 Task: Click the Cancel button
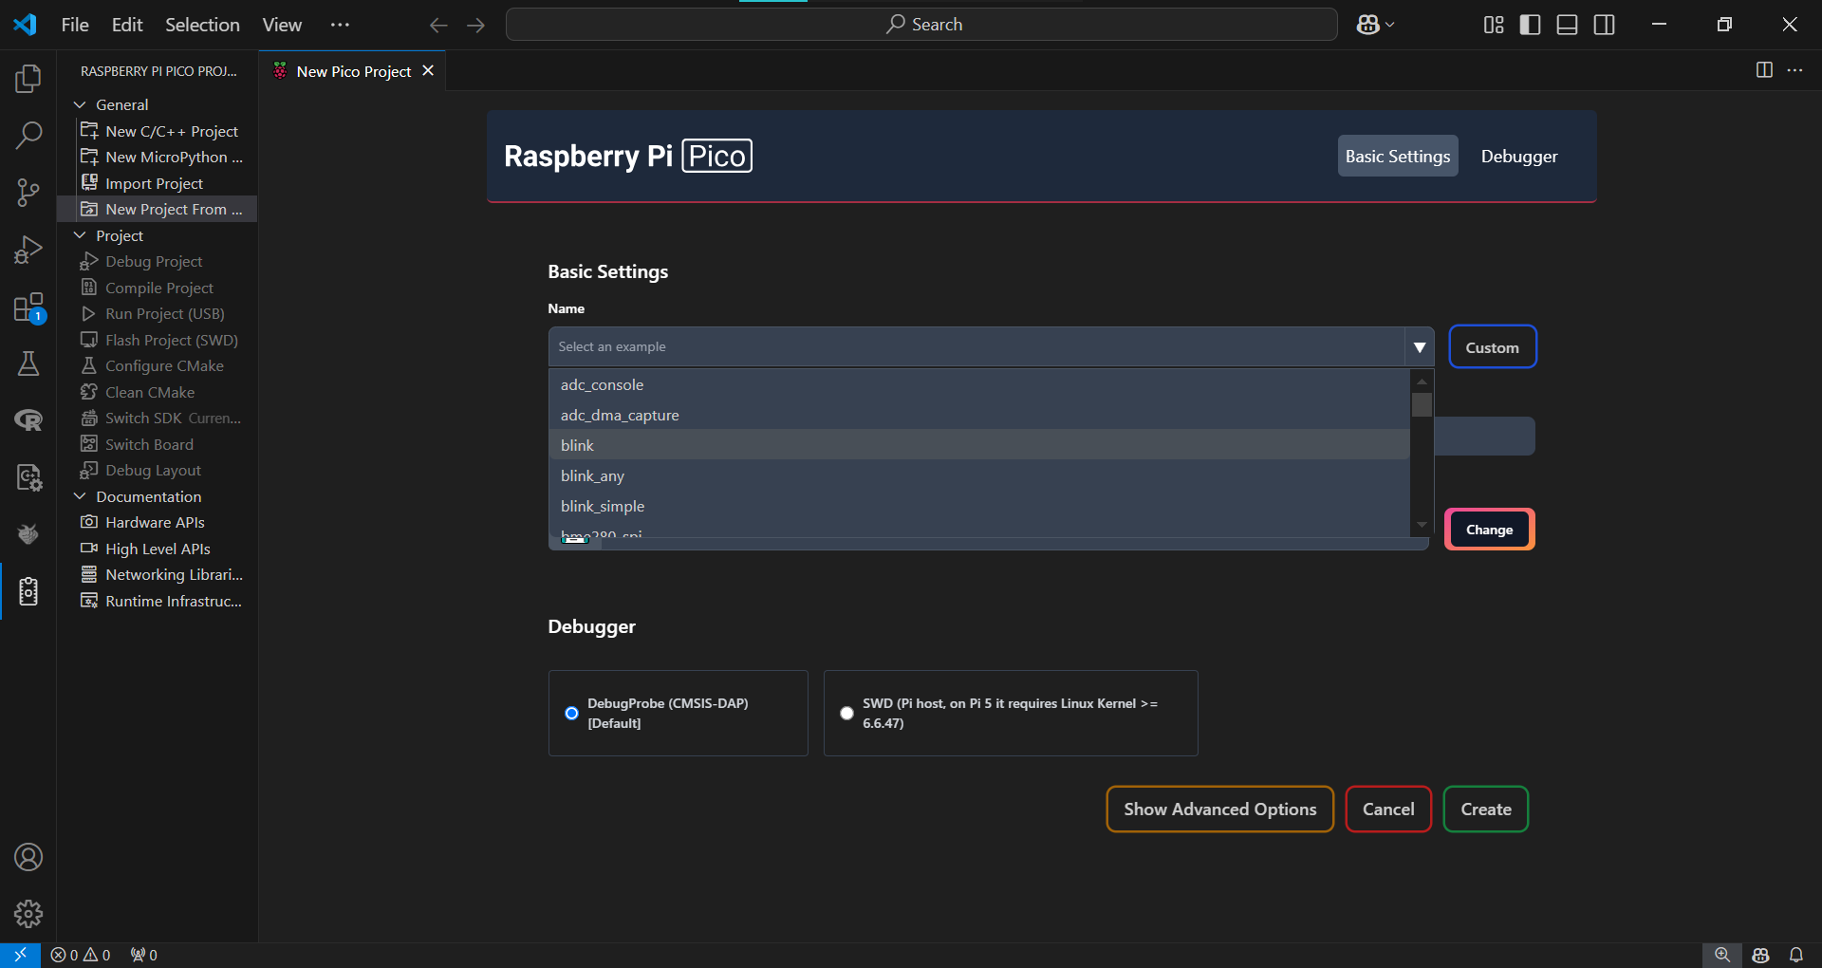pos(1388,810)
